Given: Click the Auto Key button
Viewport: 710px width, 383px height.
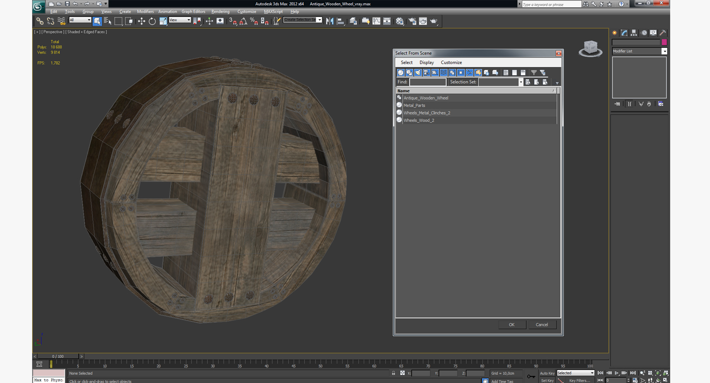Looking at the screenshot, I should tap(547, 373).
